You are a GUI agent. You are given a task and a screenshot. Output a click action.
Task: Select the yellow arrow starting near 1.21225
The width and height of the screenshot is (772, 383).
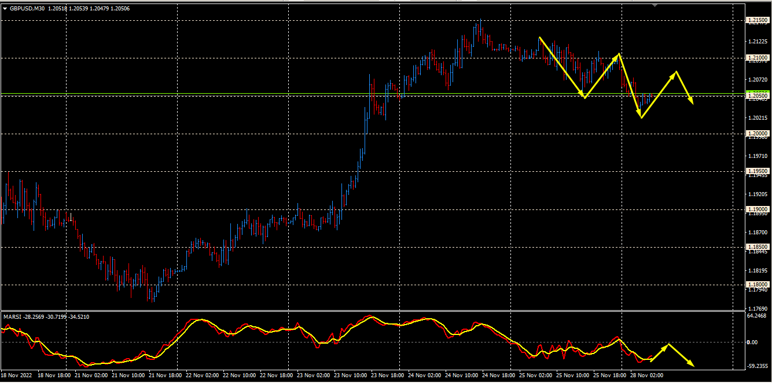561,67
